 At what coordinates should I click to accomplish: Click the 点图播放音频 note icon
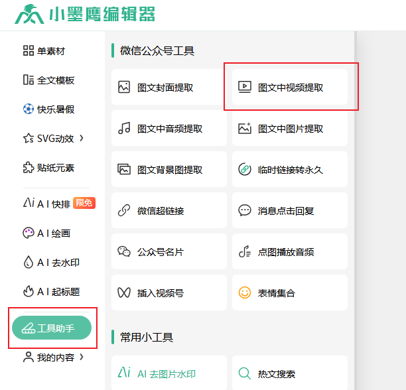click(245, 251)
